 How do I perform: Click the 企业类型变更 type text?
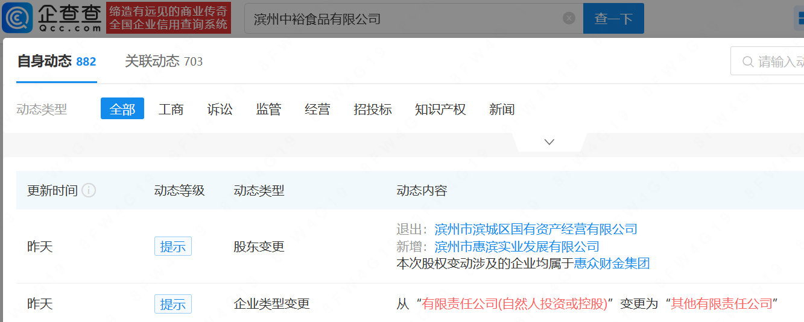coord(271,304)
